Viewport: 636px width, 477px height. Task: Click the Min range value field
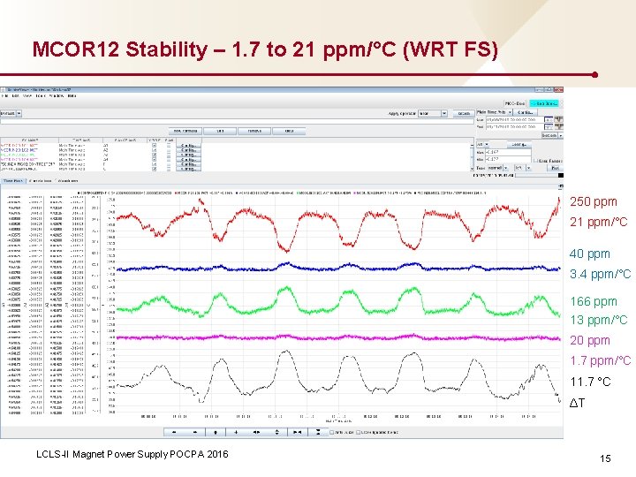point(508,159)
